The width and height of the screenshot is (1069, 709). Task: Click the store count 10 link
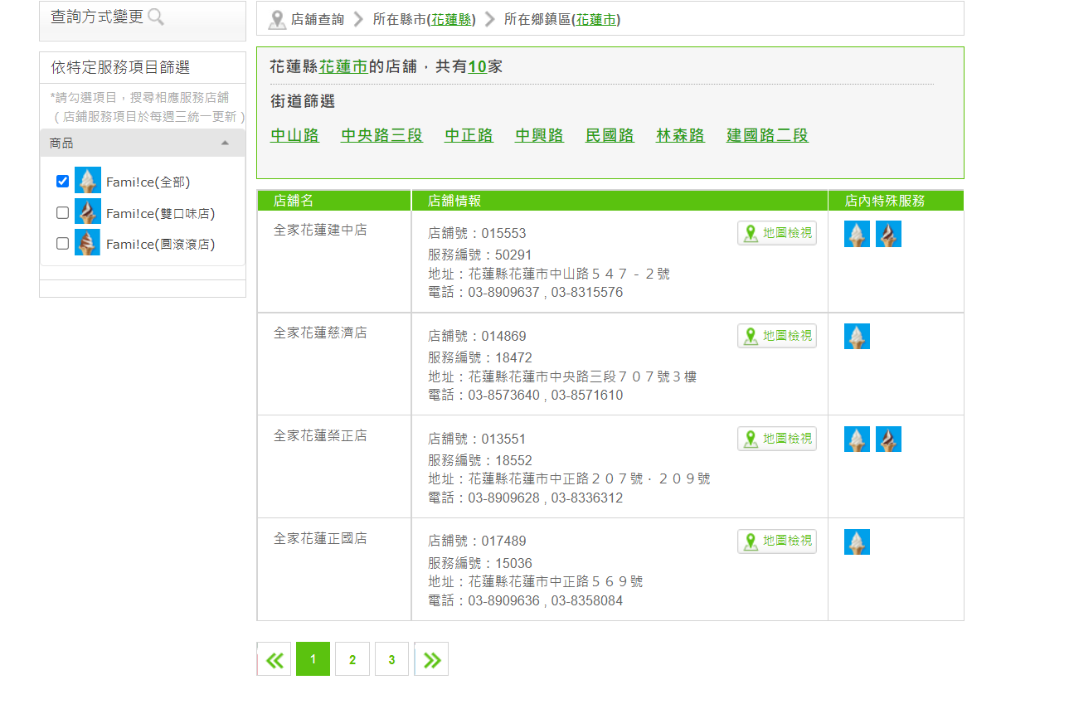pyautogui.click(x=477, y=66)
